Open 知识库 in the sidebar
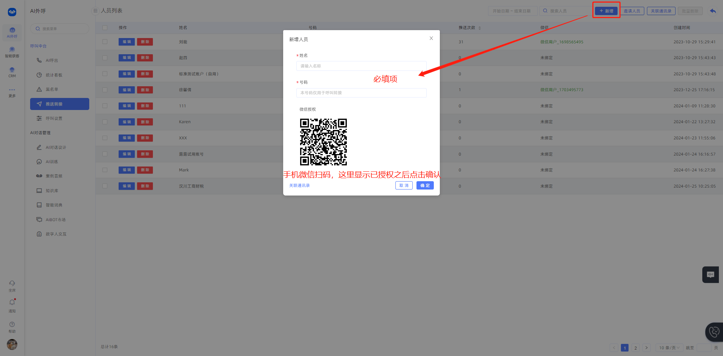 [59, 191]
